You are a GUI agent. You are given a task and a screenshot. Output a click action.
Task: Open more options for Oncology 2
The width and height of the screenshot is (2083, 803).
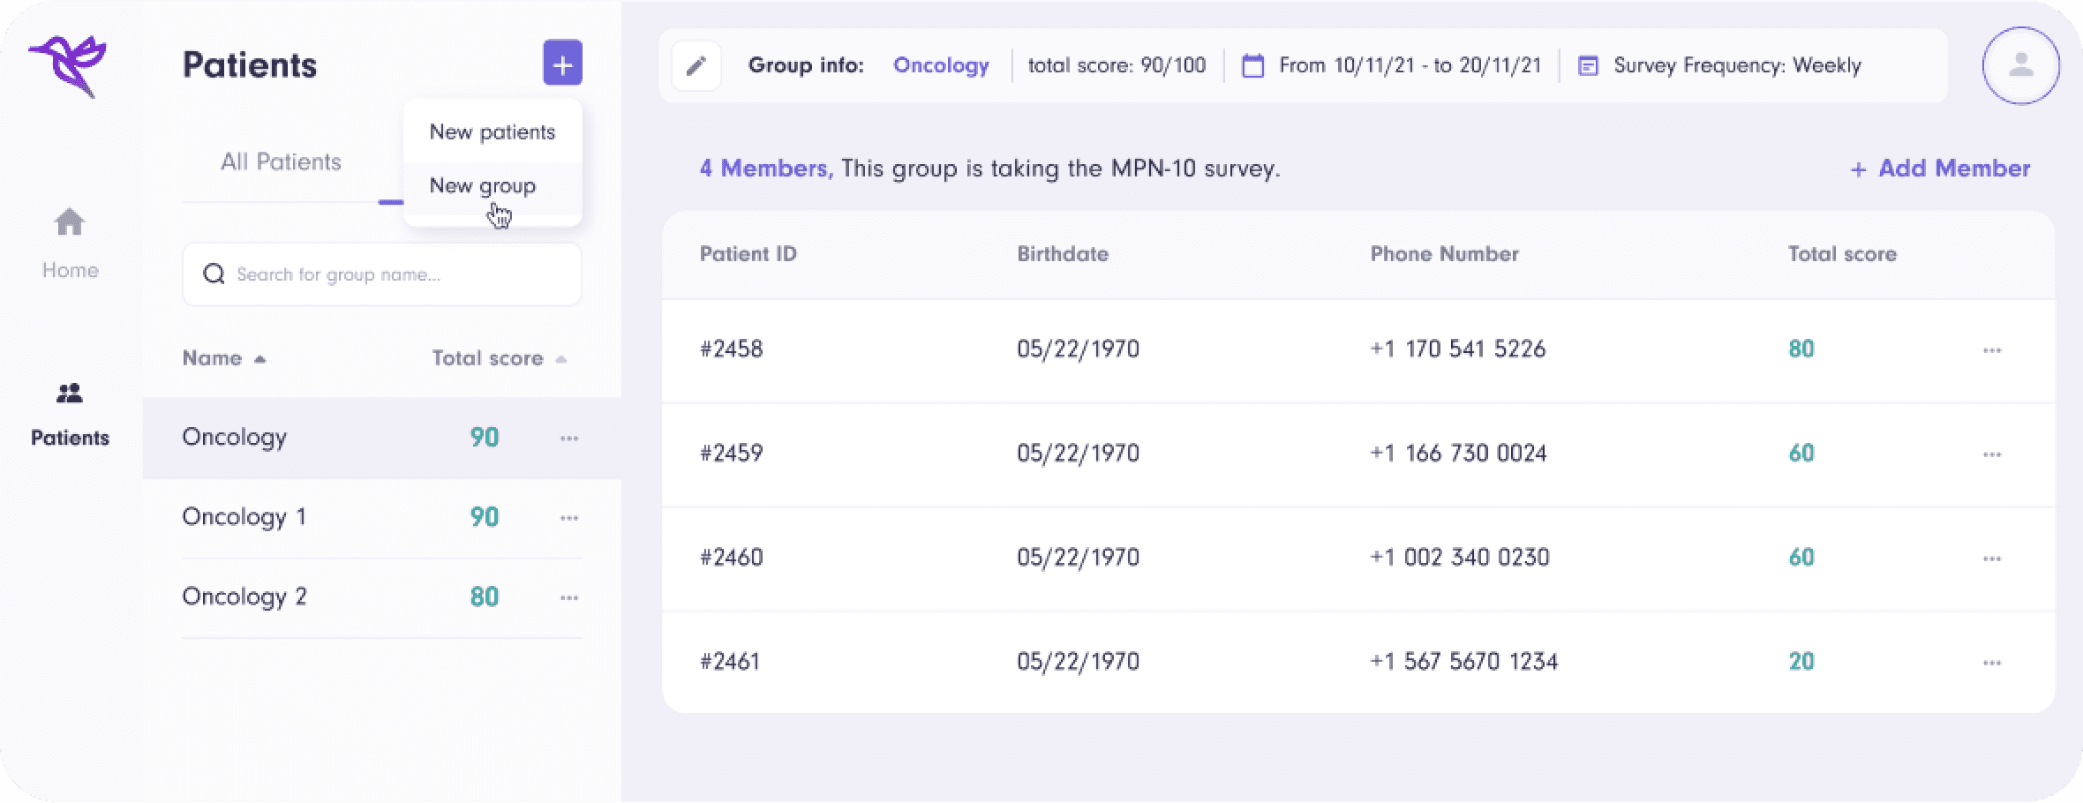tap(569, 598)
